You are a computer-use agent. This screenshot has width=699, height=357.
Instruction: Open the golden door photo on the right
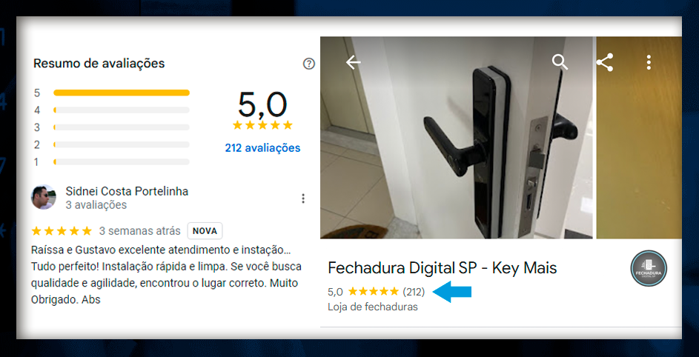click(x=639, y=137)
